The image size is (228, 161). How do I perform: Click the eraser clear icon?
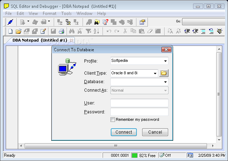pyautogui.click(x=150, y=31)
